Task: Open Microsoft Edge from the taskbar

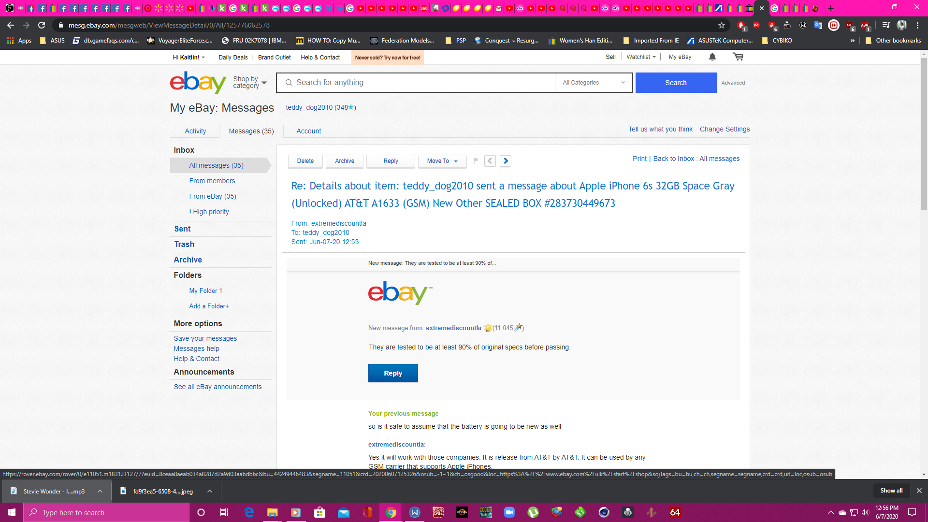Action: pos(249,512)
